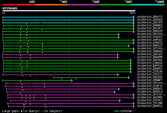The width and height of the screenshot is (167, 113).
Task: Open the UniRef100_Q9SMX9 hit label
Action: click(150, 20)
